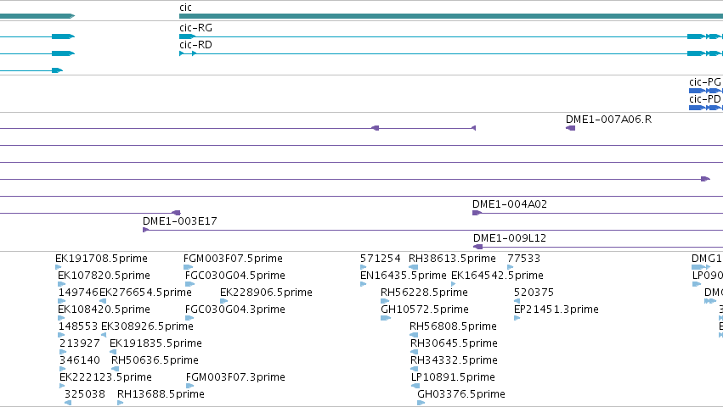Open RH50636.5prime EST label

point(155,360)
